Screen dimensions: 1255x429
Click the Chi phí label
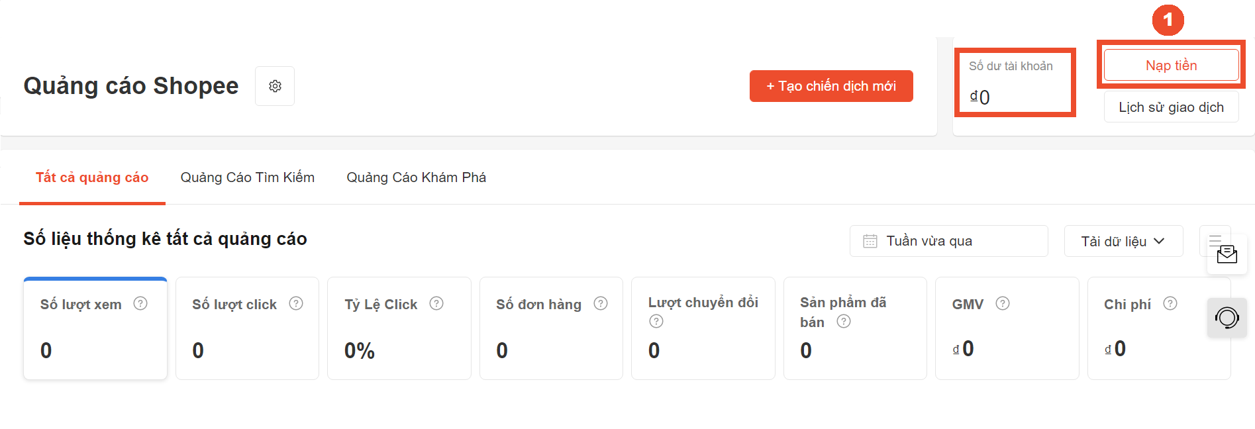[1127, 305]
